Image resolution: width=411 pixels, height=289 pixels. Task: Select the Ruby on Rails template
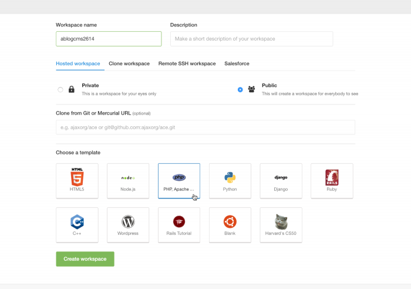(332, 181)
